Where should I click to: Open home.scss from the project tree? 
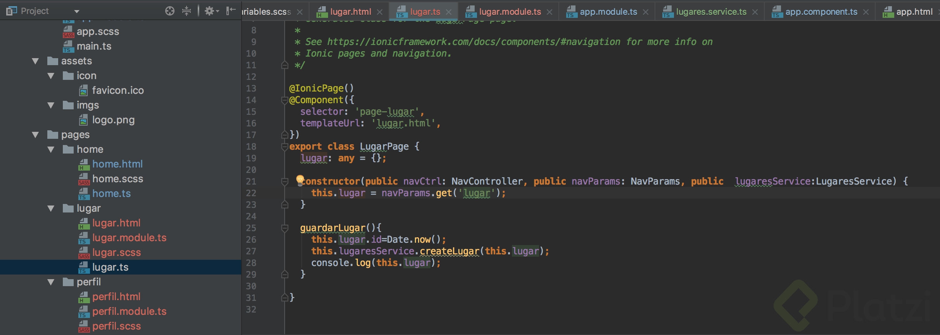(117, 179)
